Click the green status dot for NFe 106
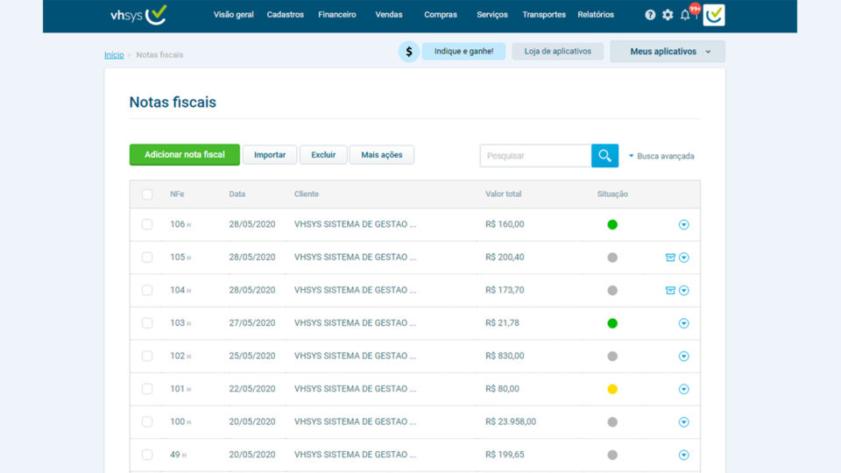841x473 pixels. 612,225
